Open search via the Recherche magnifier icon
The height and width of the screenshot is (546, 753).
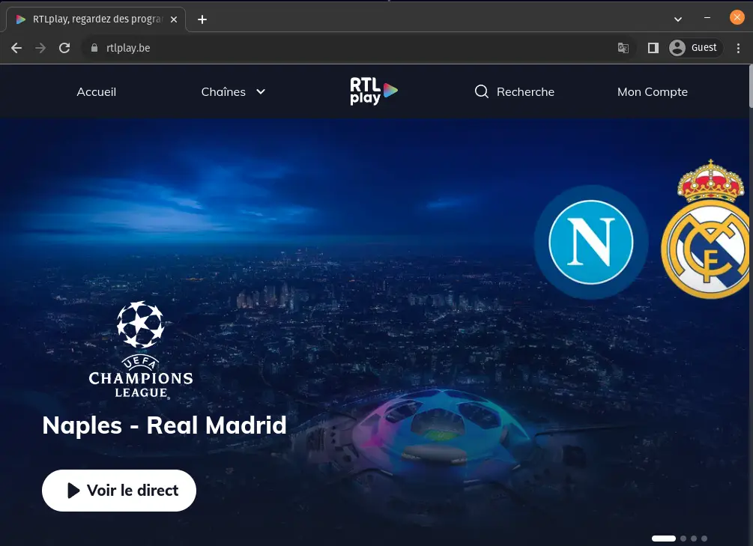click(481, 91)
